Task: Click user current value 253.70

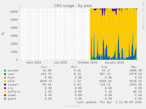Action: point(46,74)
